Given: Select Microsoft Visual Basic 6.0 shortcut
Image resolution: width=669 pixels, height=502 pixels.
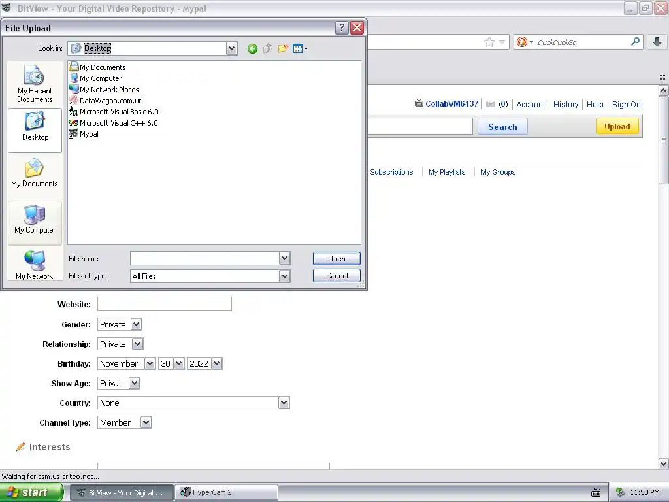Looking at the screenshot, I should coord(114,111).
